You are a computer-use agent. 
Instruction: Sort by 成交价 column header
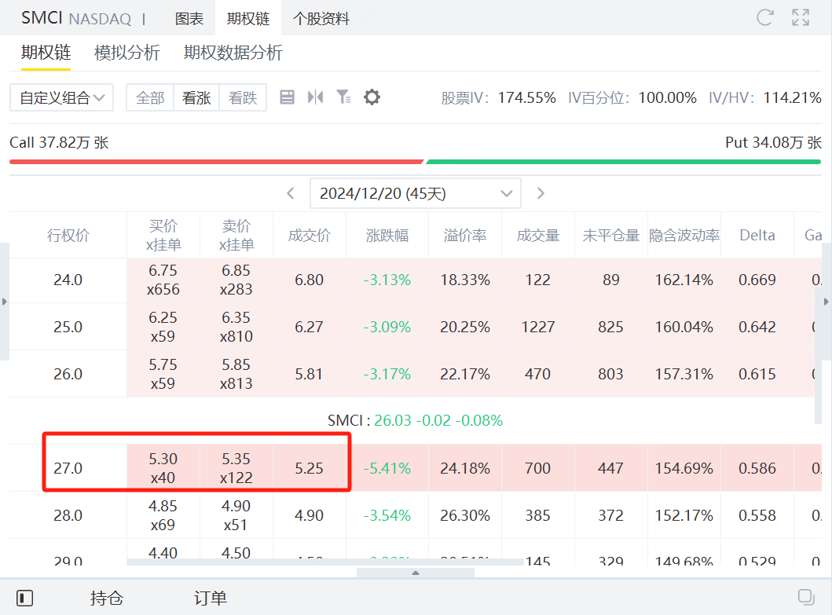click(310, 235)
